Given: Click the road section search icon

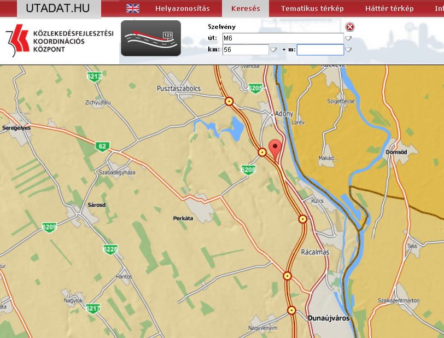Looking at the screenshot, I should (x=150, y=38).
